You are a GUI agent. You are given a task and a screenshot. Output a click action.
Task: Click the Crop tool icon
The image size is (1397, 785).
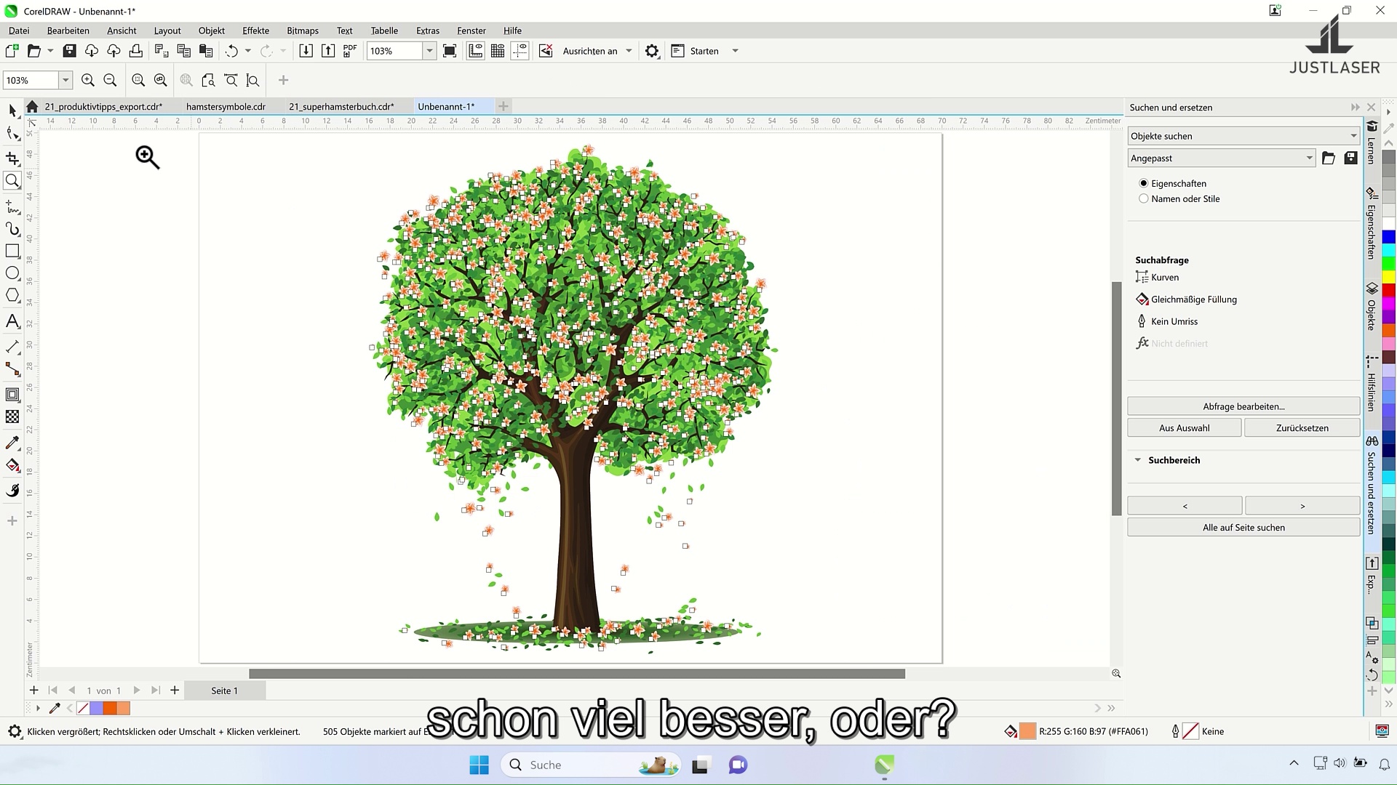pyautogui.click(x=12, y=158)
